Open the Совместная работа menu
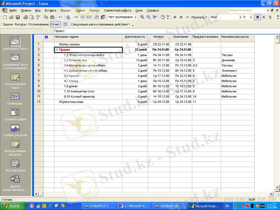 click(118, 10)
